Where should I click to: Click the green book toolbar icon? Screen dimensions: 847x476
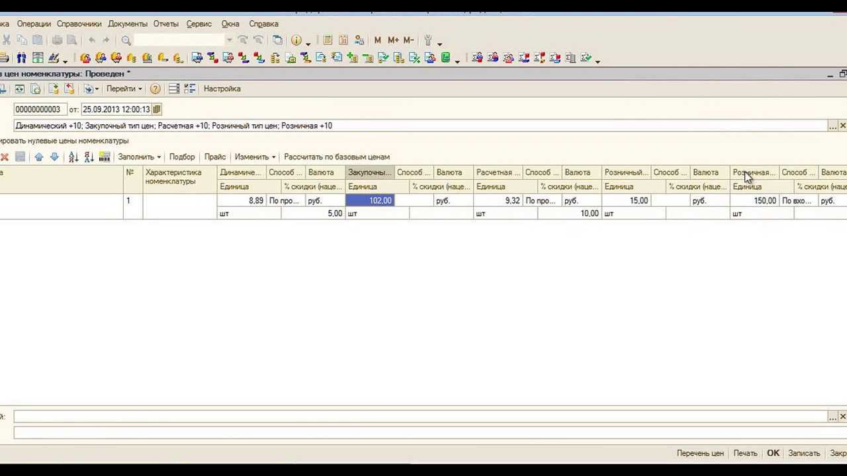click(x=446, y=58)
